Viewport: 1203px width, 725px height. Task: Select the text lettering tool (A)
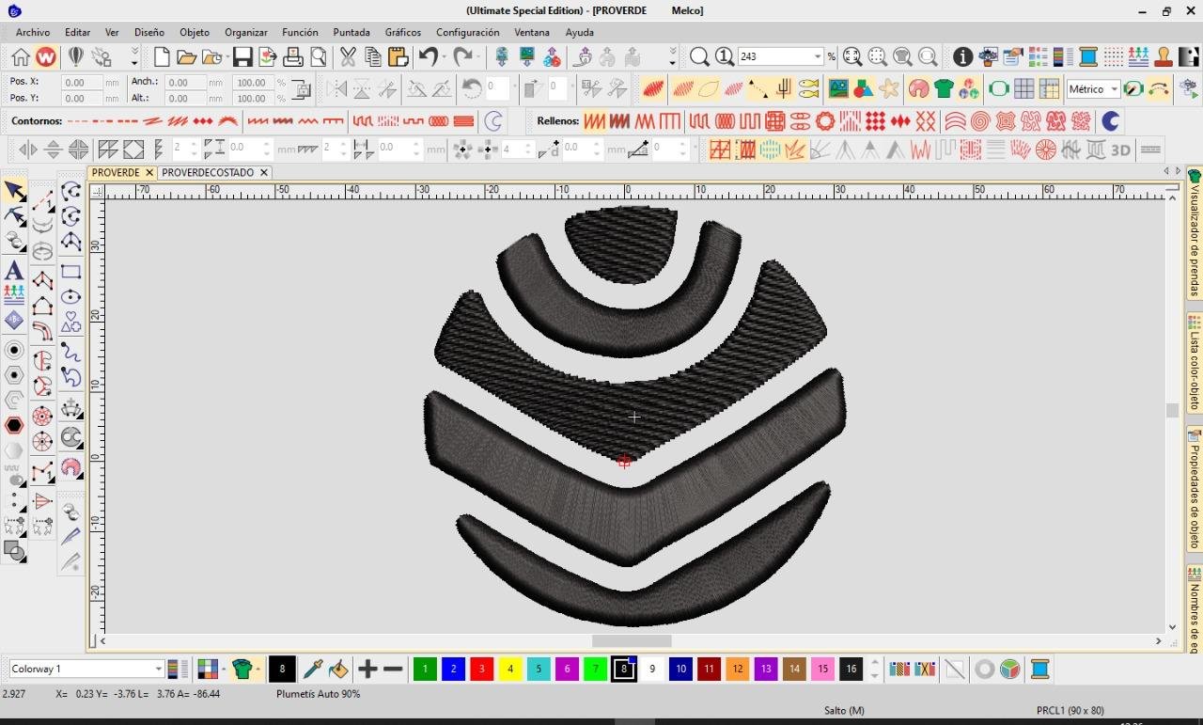coord(14,271)
